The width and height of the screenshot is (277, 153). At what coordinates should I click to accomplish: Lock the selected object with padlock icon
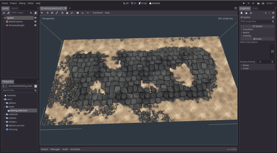(x=67, y=13)
